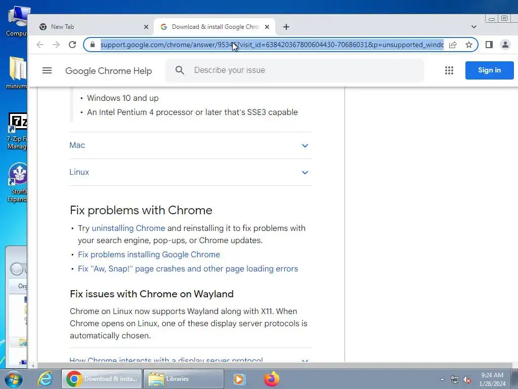Launch Internet Explorer from the taskbar
The height and width of the screenshot is (389, 518).
click(x=45, y=379)
